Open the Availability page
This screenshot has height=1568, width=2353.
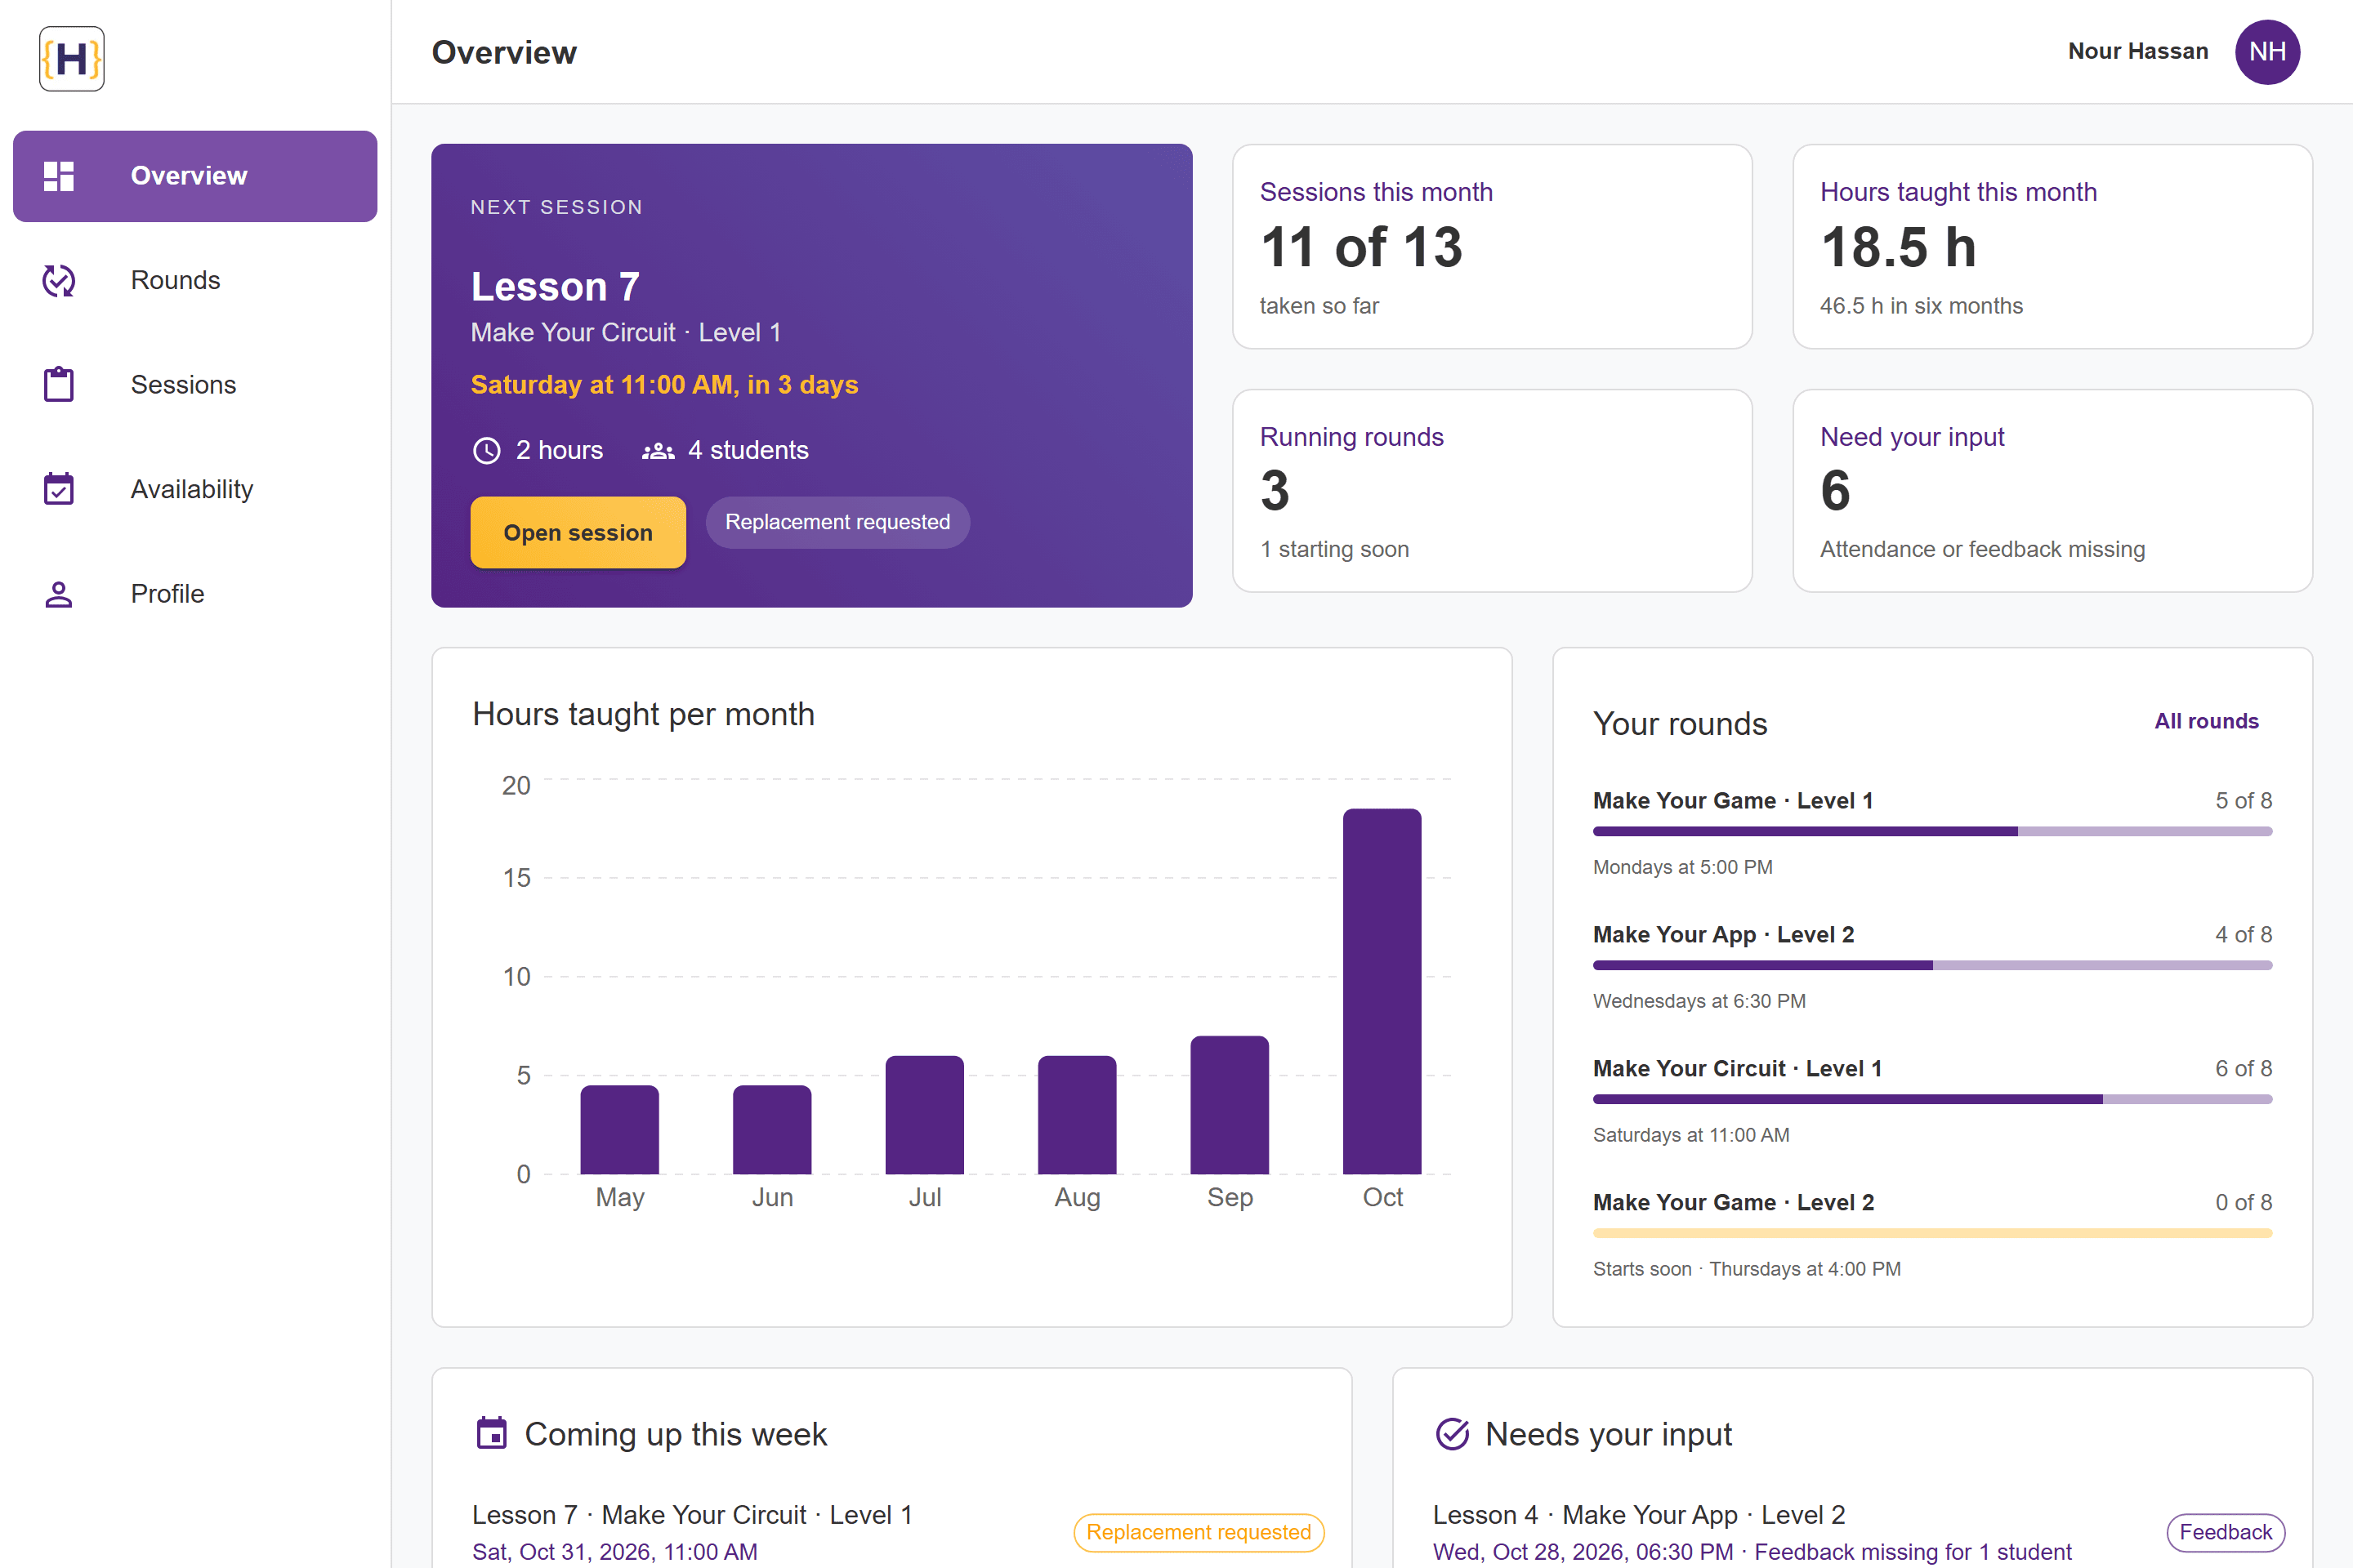coord(195,489)
